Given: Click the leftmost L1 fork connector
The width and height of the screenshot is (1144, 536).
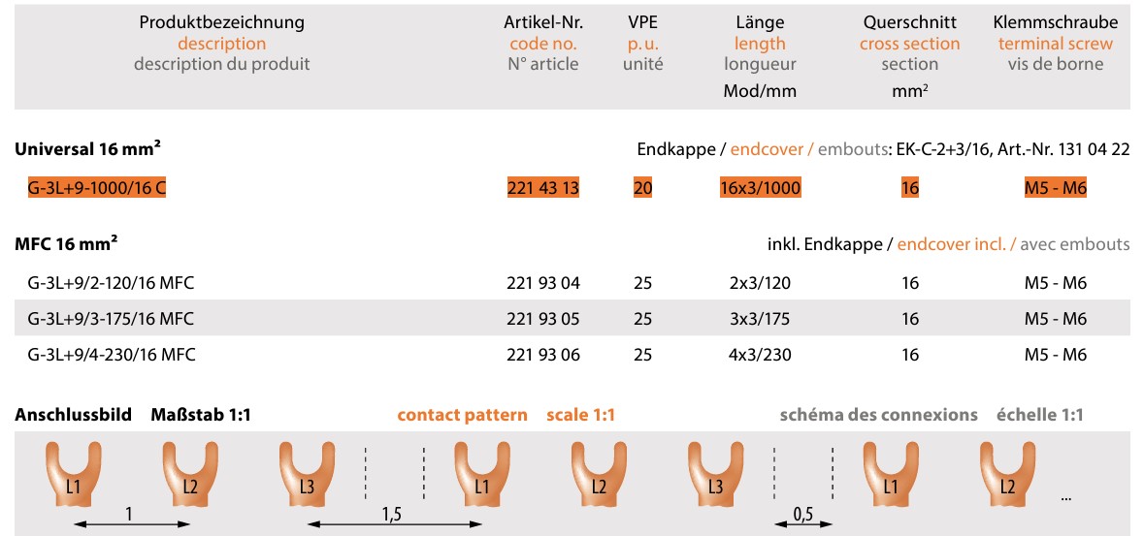Looking at the screenshot, I should click(73, 473).
